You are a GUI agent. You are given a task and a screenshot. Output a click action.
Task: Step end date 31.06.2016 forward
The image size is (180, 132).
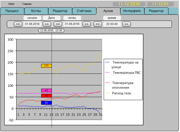coord(87,24)
